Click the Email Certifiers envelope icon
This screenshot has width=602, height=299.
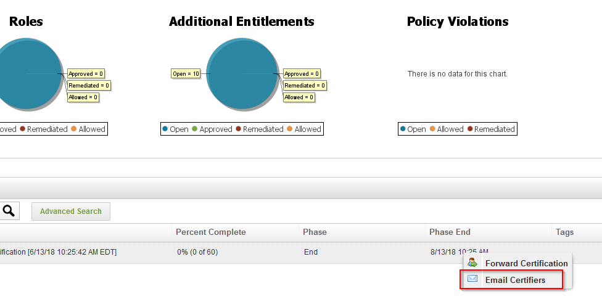tap(473, 279)
